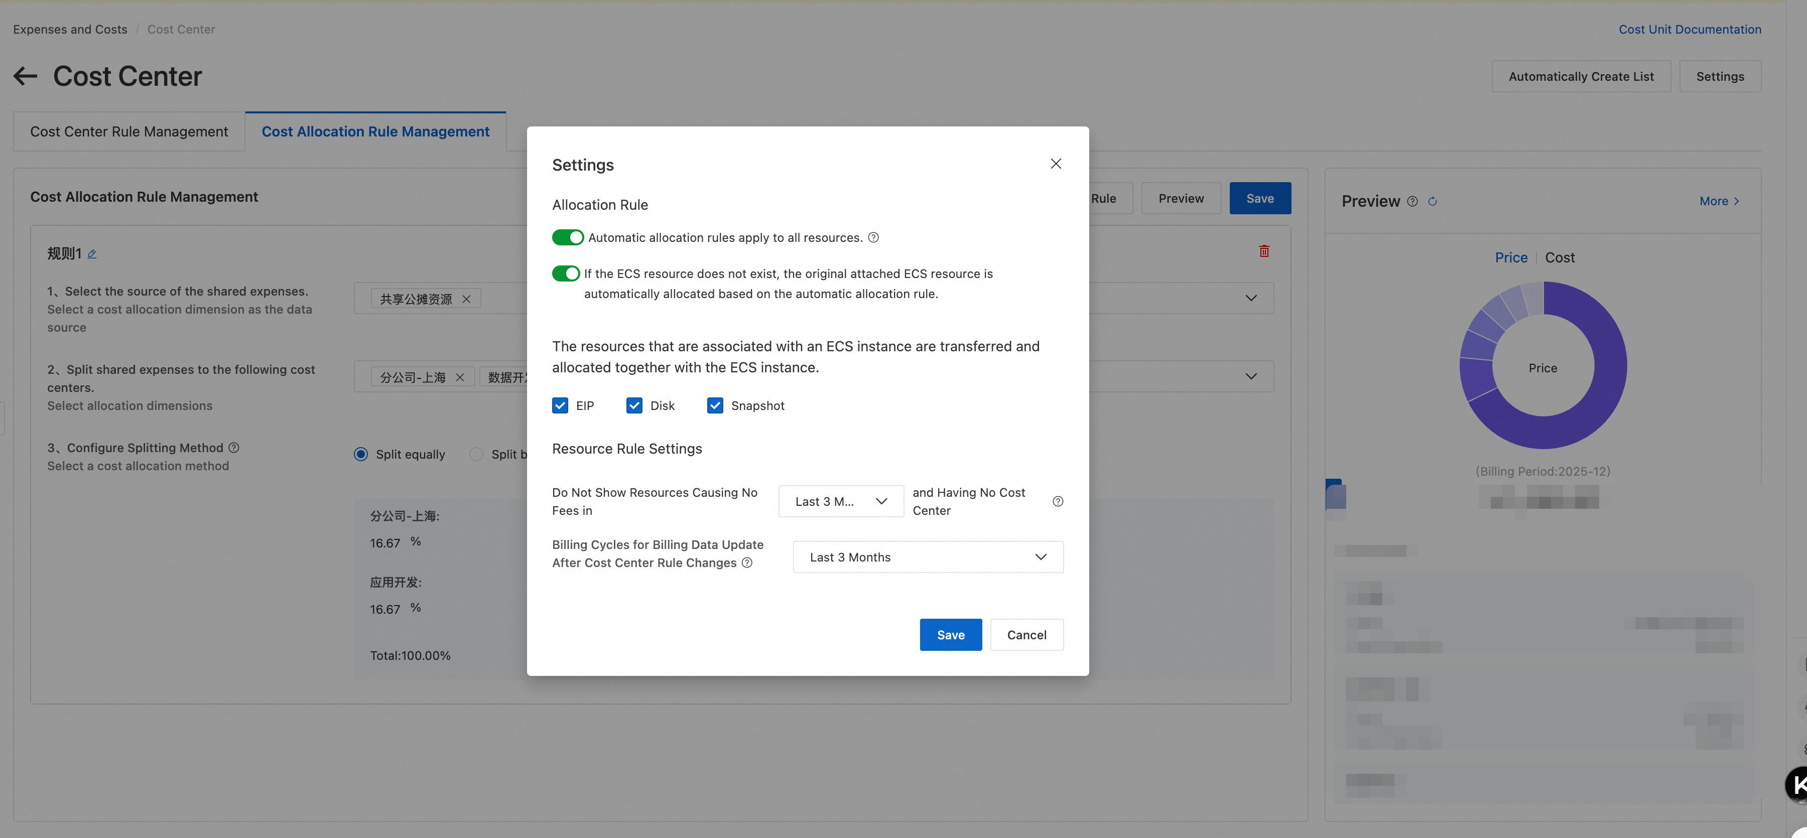This screenshot has width=1807, height=838.
Task: Click the back arrow beside Cost Center
Action: coord(25,76)
